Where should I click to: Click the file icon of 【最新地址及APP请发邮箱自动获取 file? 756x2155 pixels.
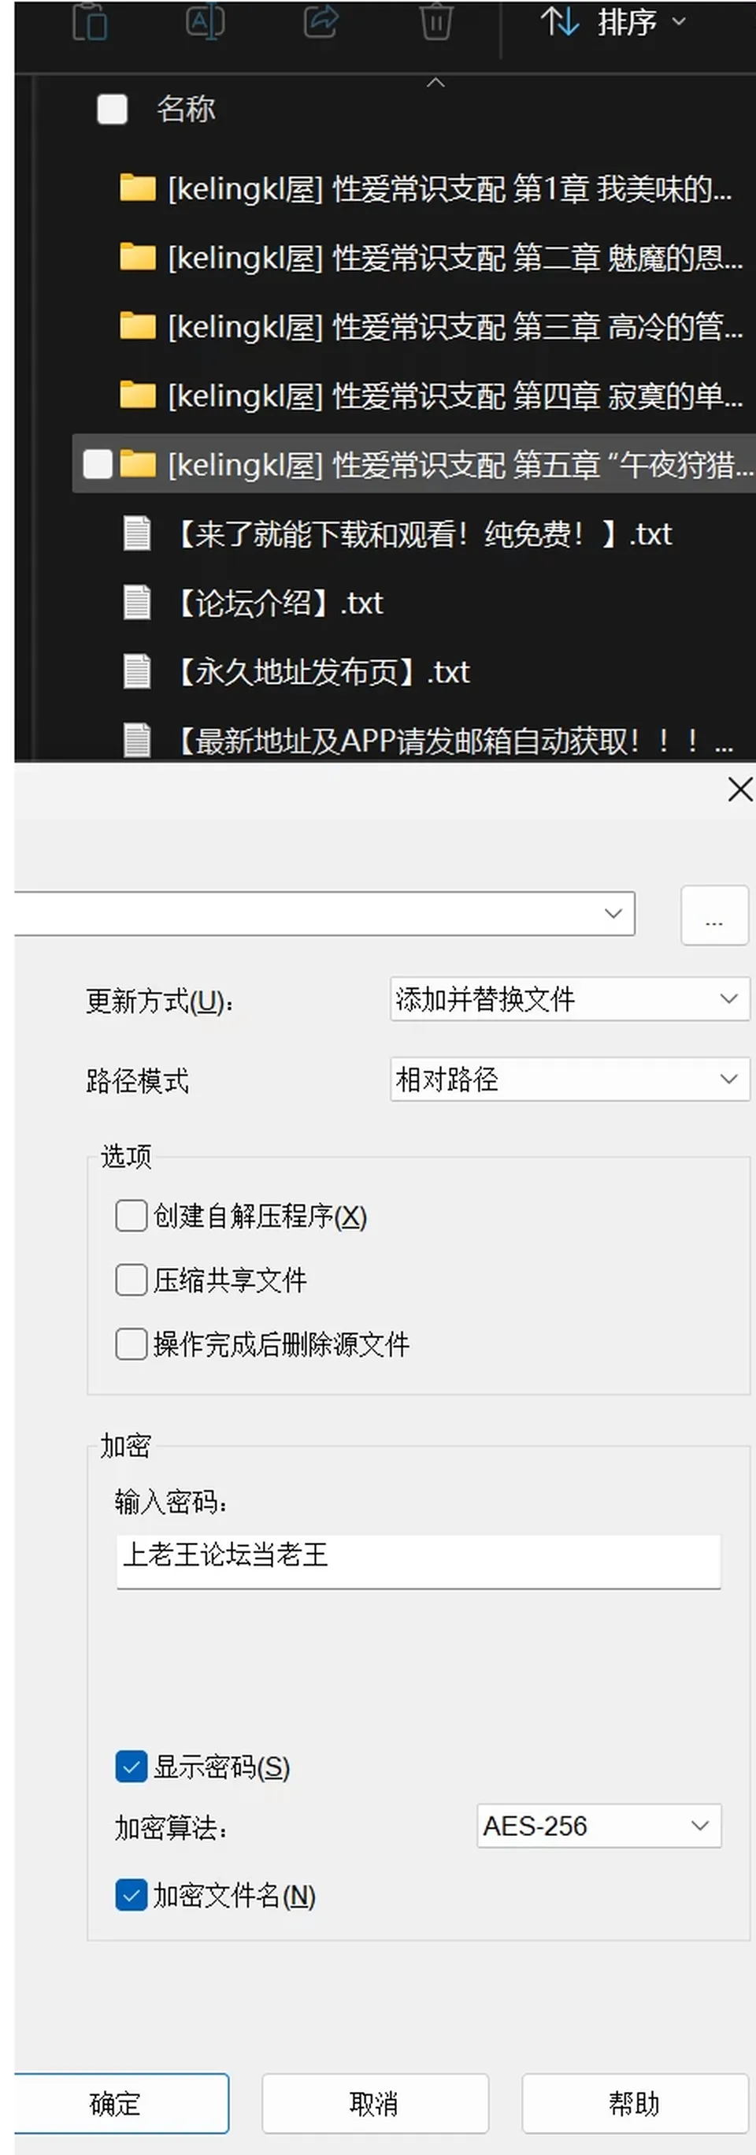click(137, 740)
